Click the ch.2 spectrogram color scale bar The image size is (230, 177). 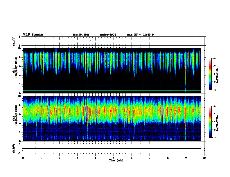[x=210, y=122]
